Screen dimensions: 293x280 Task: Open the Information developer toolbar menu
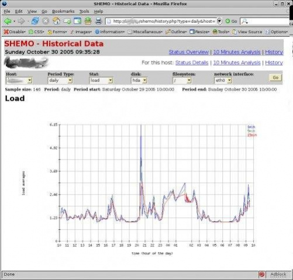tap(110, 32)
